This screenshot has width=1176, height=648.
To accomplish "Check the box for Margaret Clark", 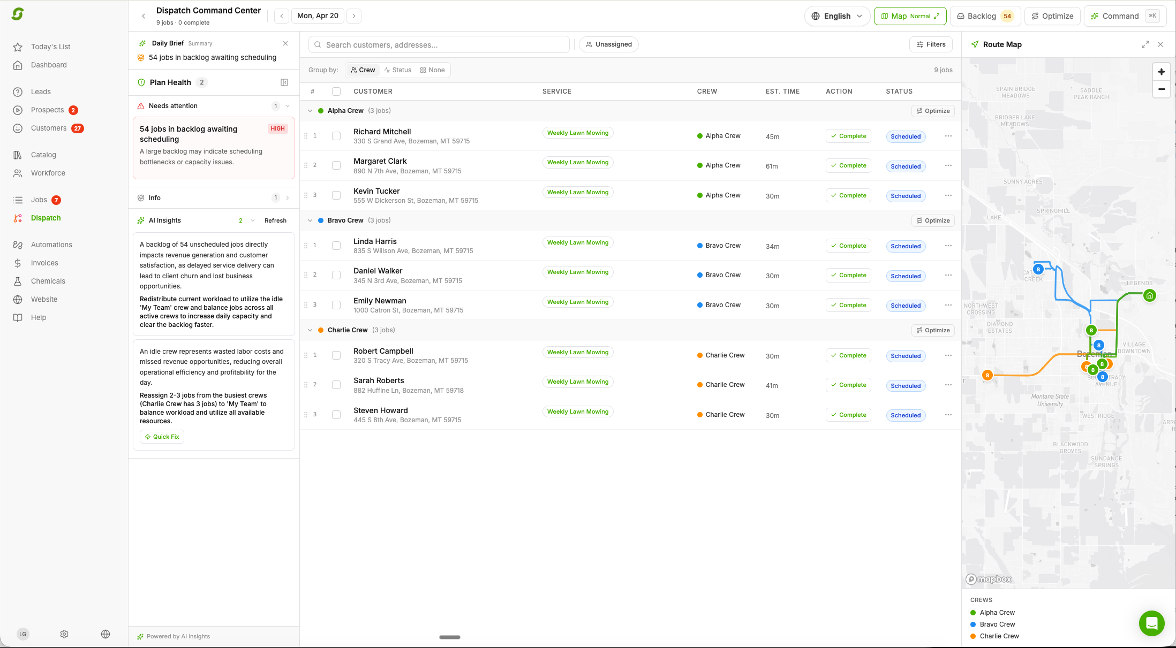I will [336, 166].
